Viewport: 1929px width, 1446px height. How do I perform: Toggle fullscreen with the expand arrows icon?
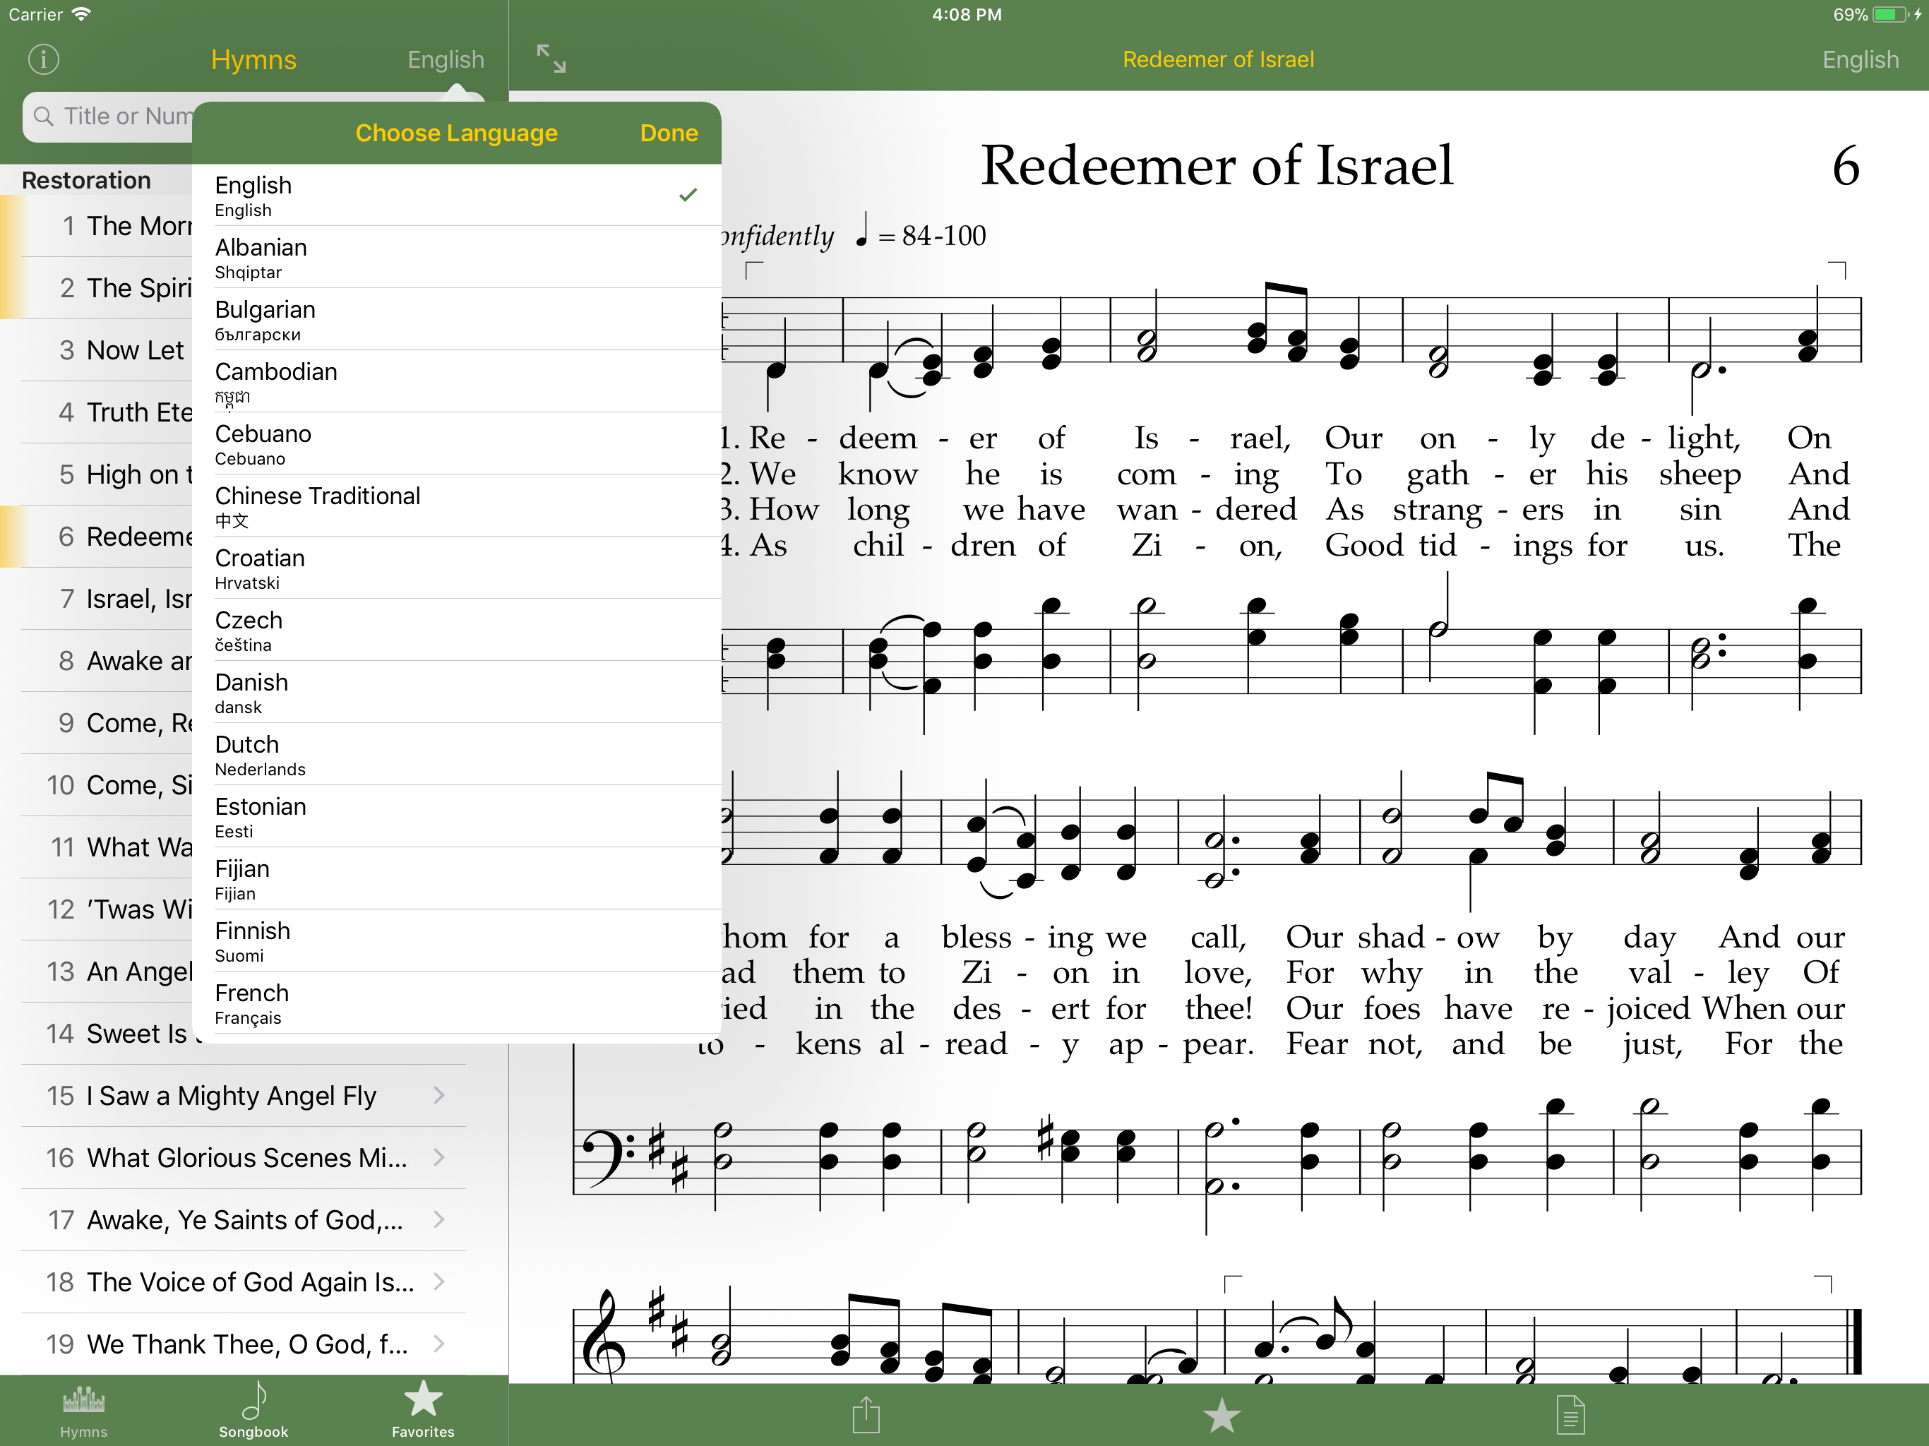click(x=551, y=59)
